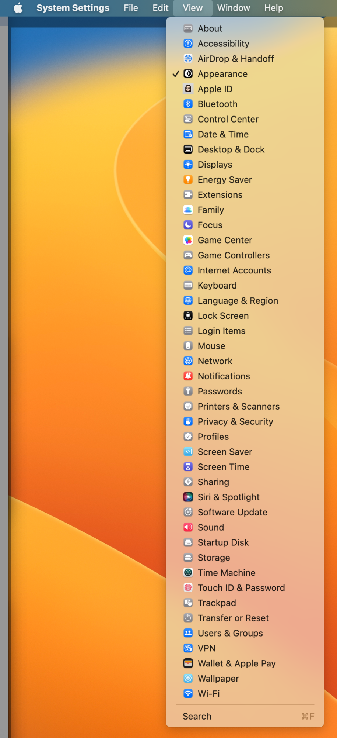This screenshot has width=337, height=738.
Task: Click the Passwords key icon
Action: [188, 392]
